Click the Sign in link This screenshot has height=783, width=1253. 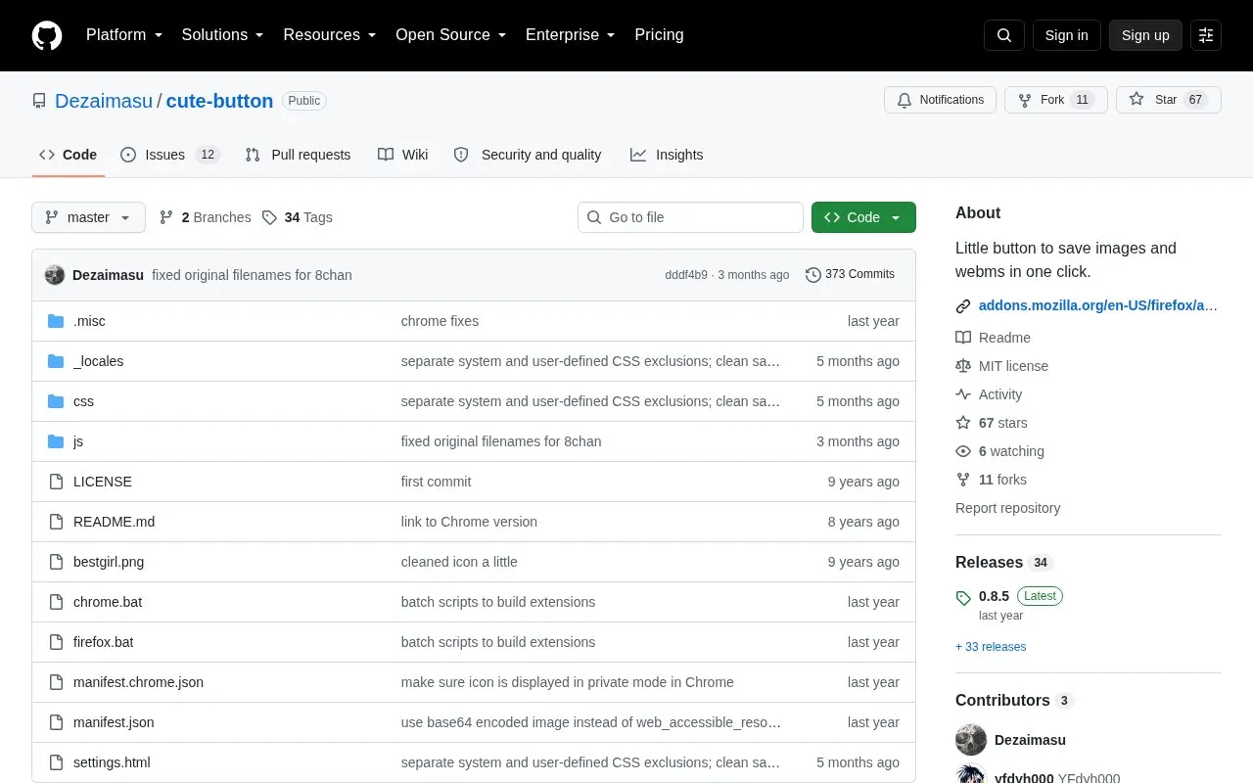coord(1066,35)
